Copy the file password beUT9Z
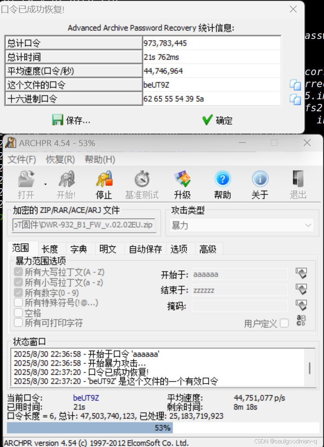Screen dimensions: 324x447 tap(295, 85)
